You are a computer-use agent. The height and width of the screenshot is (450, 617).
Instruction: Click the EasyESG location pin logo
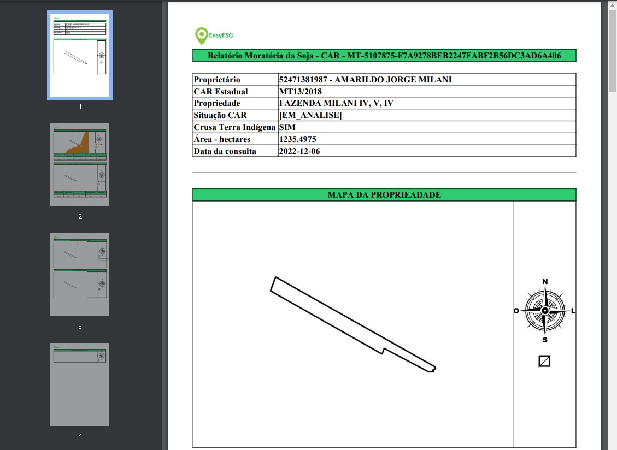pyautogui.click(x=201, y=36)
